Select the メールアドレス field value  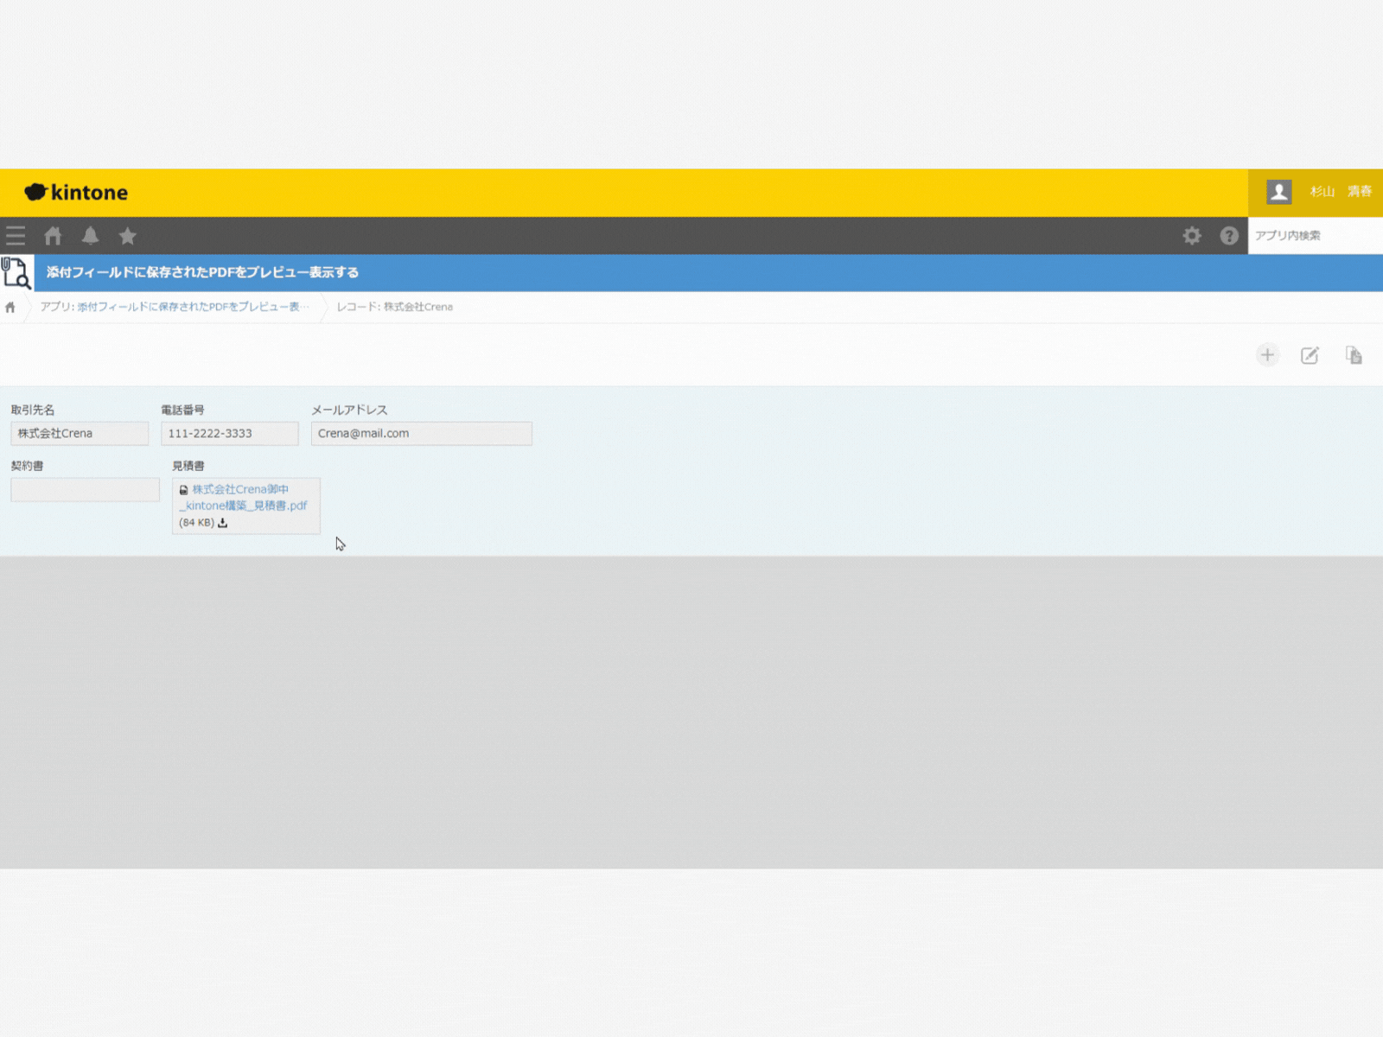[422, 434]
